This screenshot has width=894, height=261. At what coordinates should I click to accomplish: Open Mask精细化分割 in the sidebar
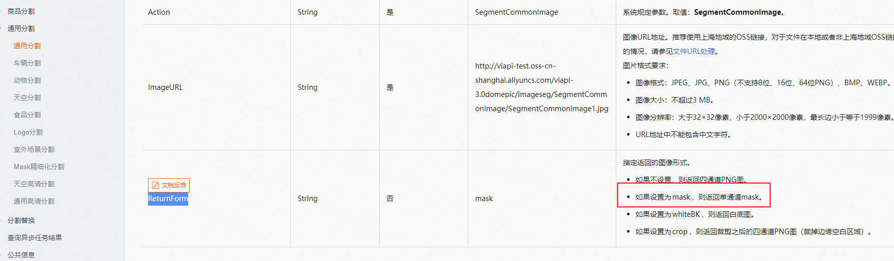pos(39,167)
